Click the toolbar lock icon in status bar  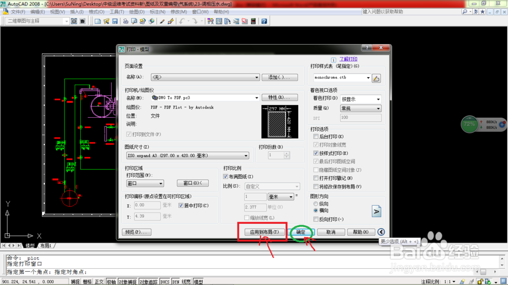[x=480, y=282]
